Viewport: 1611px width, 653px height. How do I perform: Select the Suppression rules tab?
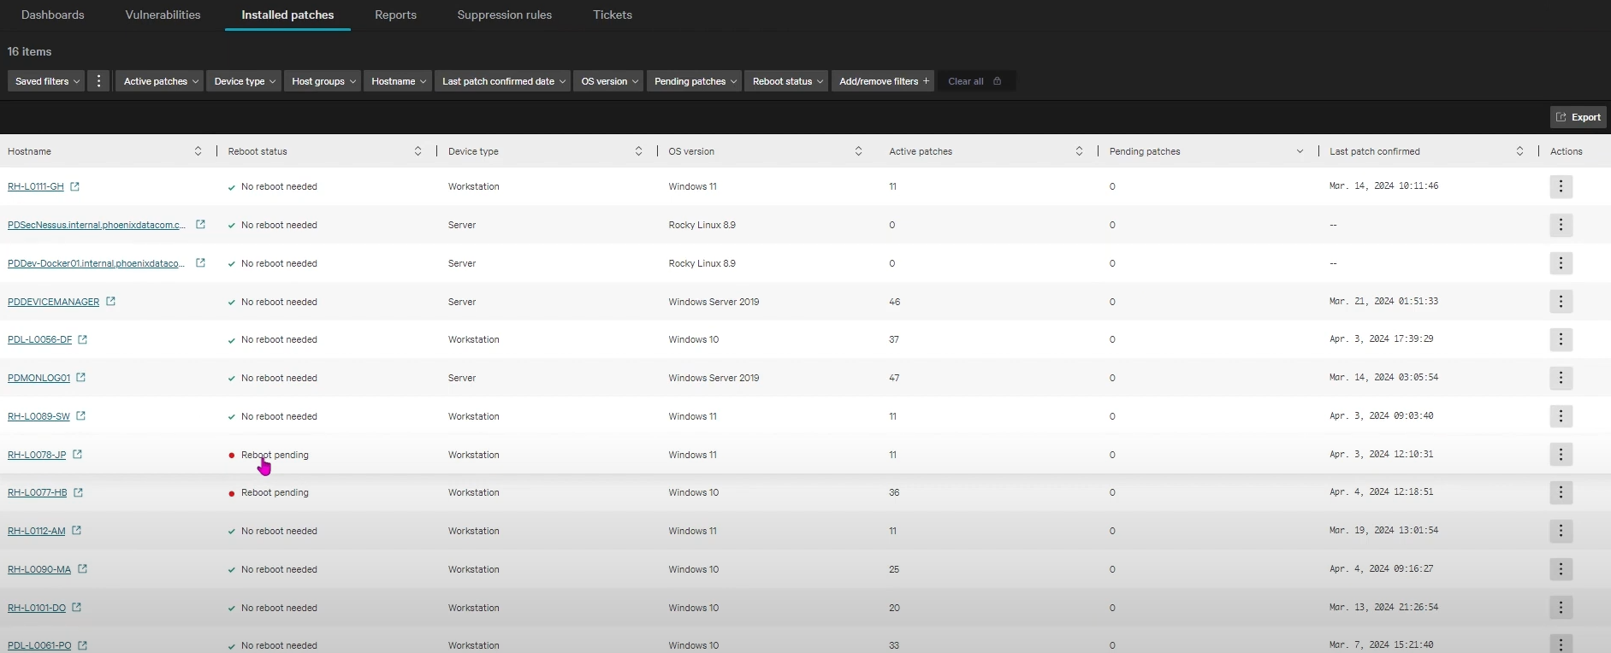click(x=505, y=15)
